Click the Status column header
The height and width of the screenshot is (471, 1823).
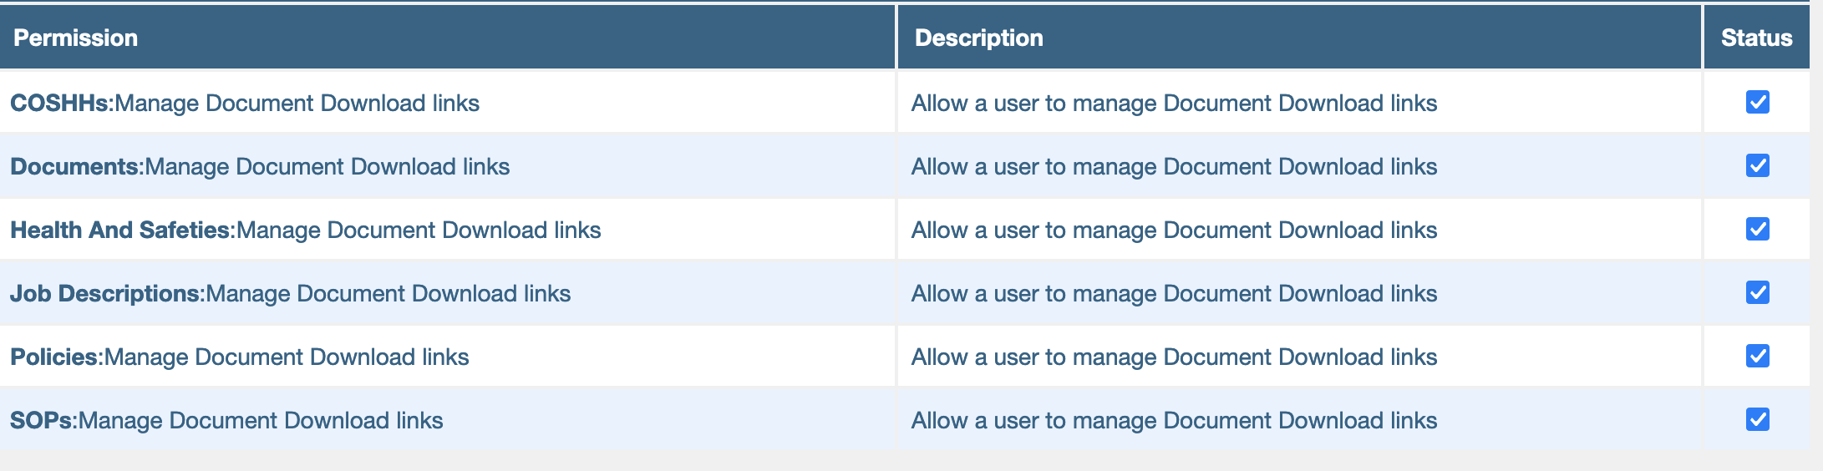[x=1756, y=38]
